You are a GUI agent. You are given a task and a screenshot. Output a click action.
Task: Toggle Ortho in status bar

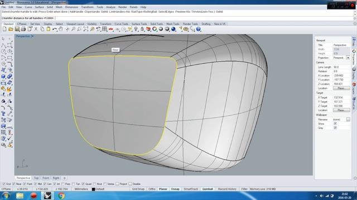pos(152,189)
